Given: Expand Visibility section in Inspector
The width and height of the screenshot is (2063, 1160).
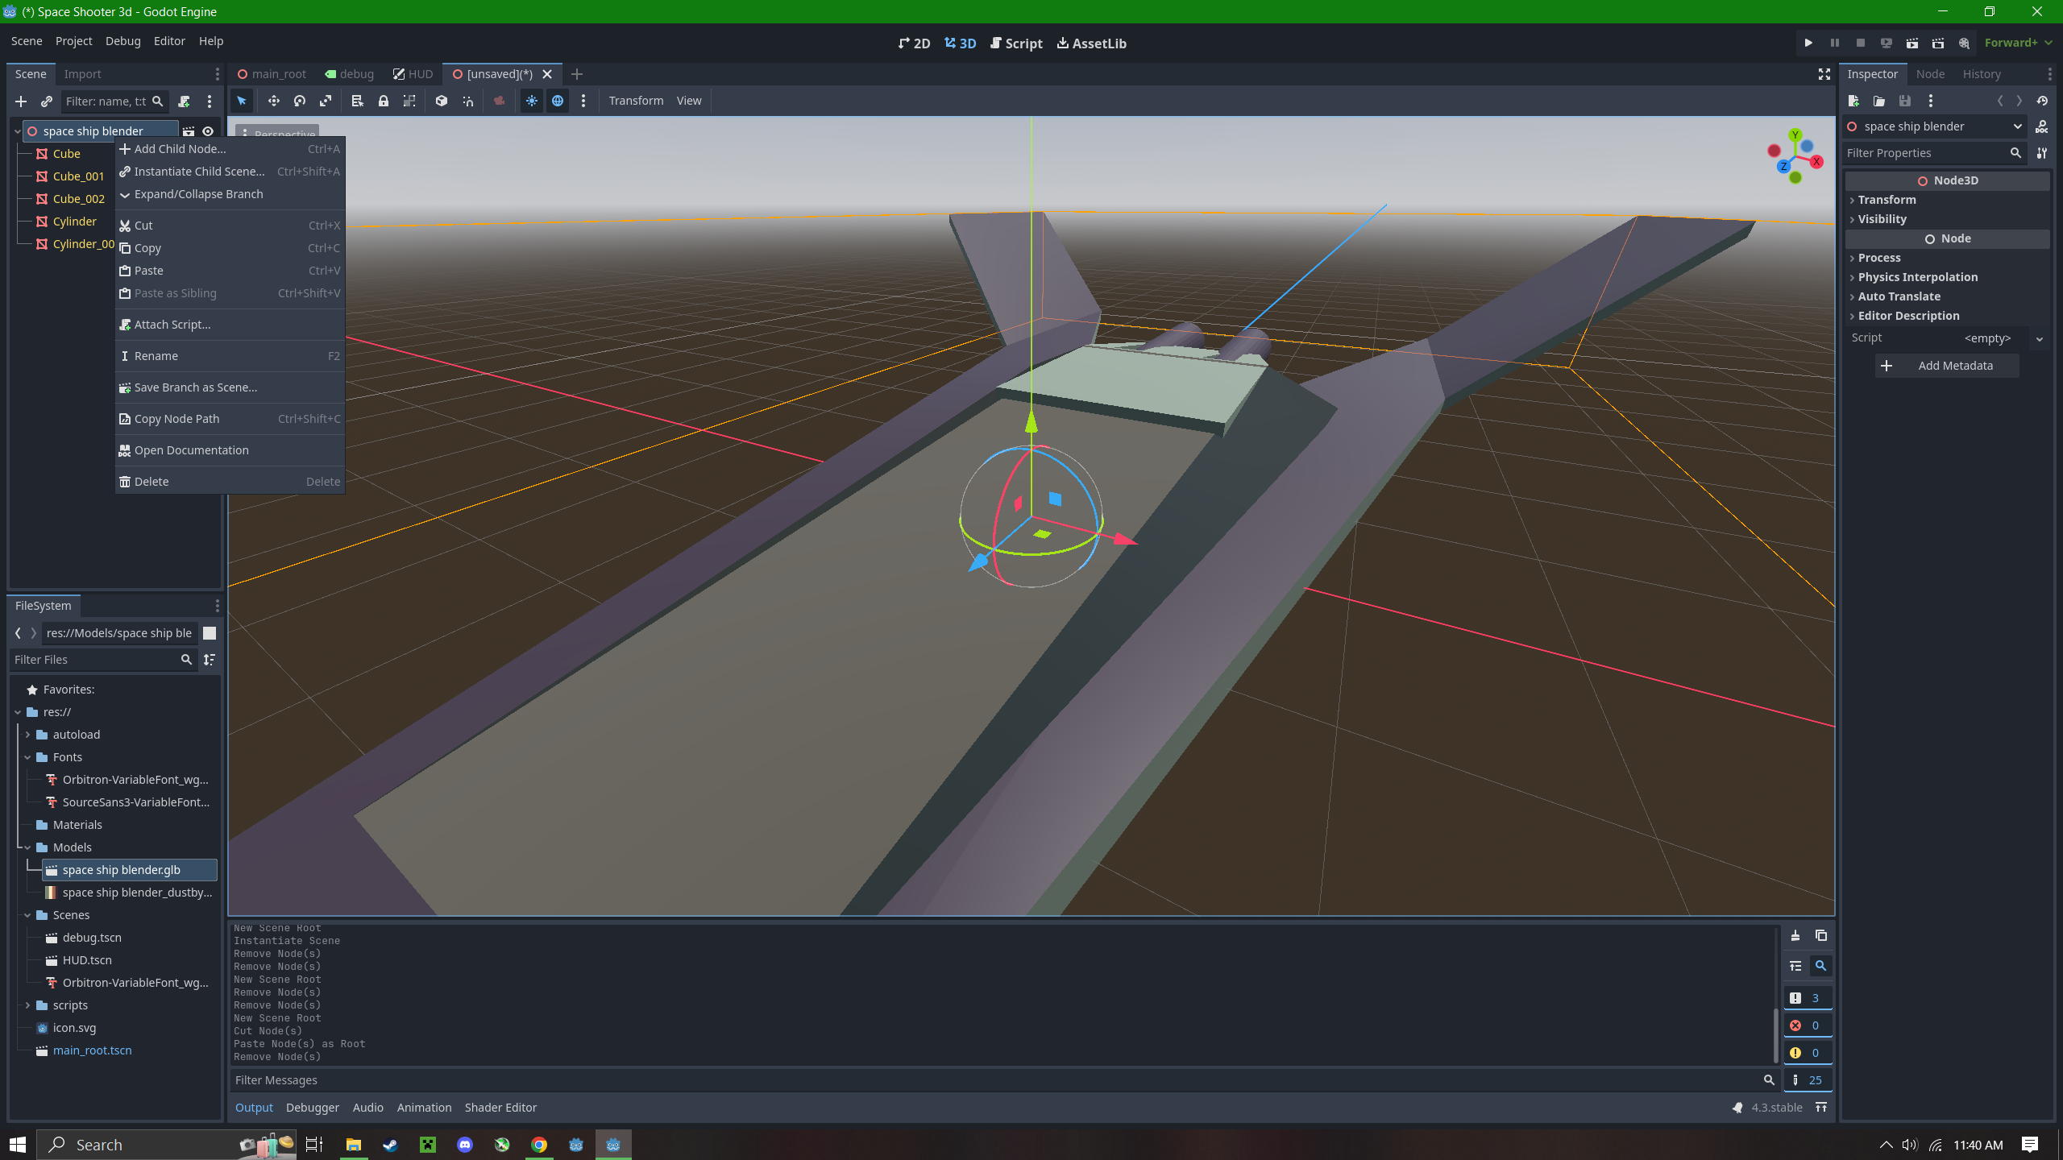Looking at the screenshot, I should point(1947,219).
